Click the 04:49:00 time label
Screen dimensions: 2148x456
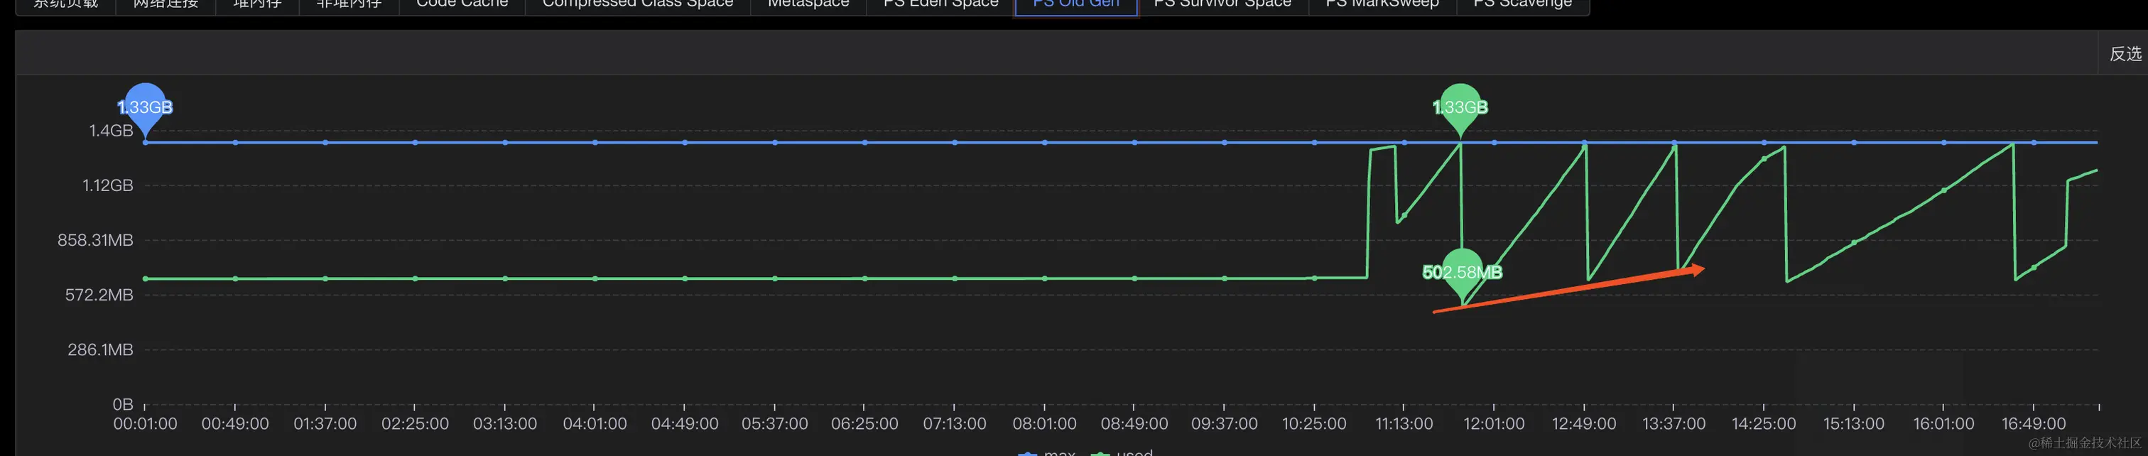[685, 423]
